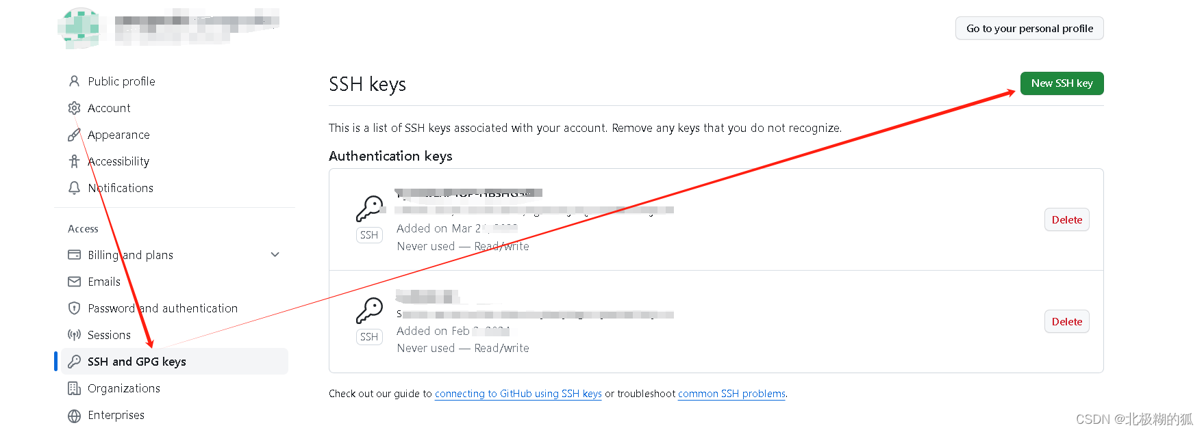Select SSH and GPG keys in the sidebar
Screen dimensions: 1204x432
(x=136, y=362)
